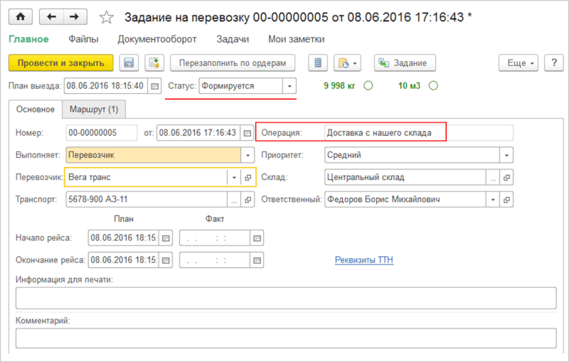Expand the Ответственный dropdown arrow
This screenshot has height=362, width=569.
tap(493, 200)
